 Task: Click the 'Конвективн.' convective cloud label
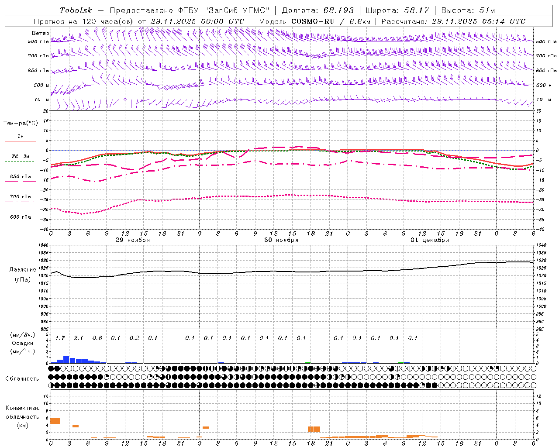coord(22,408)
